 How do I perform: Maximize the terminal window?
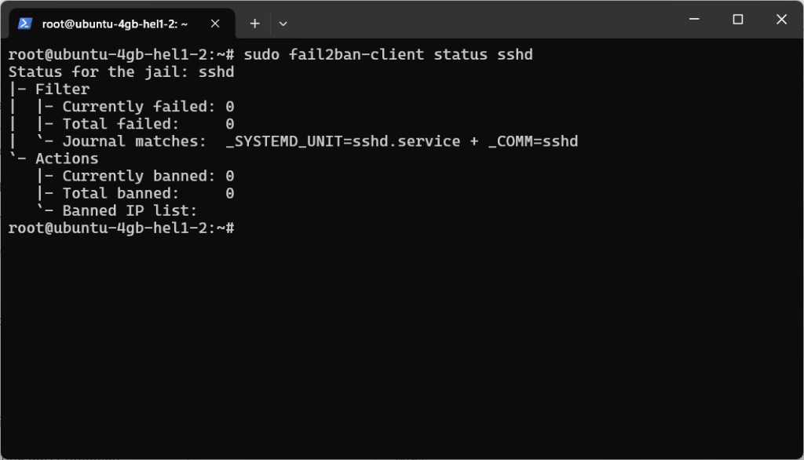click(737, 20)
